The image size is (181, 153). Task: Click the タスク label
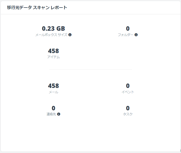[128, 114]
